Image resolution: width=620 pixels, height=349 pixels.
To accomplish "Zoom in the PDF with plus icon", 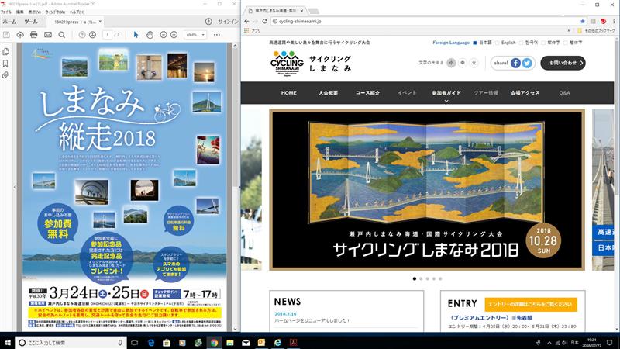I will [174, 35].
